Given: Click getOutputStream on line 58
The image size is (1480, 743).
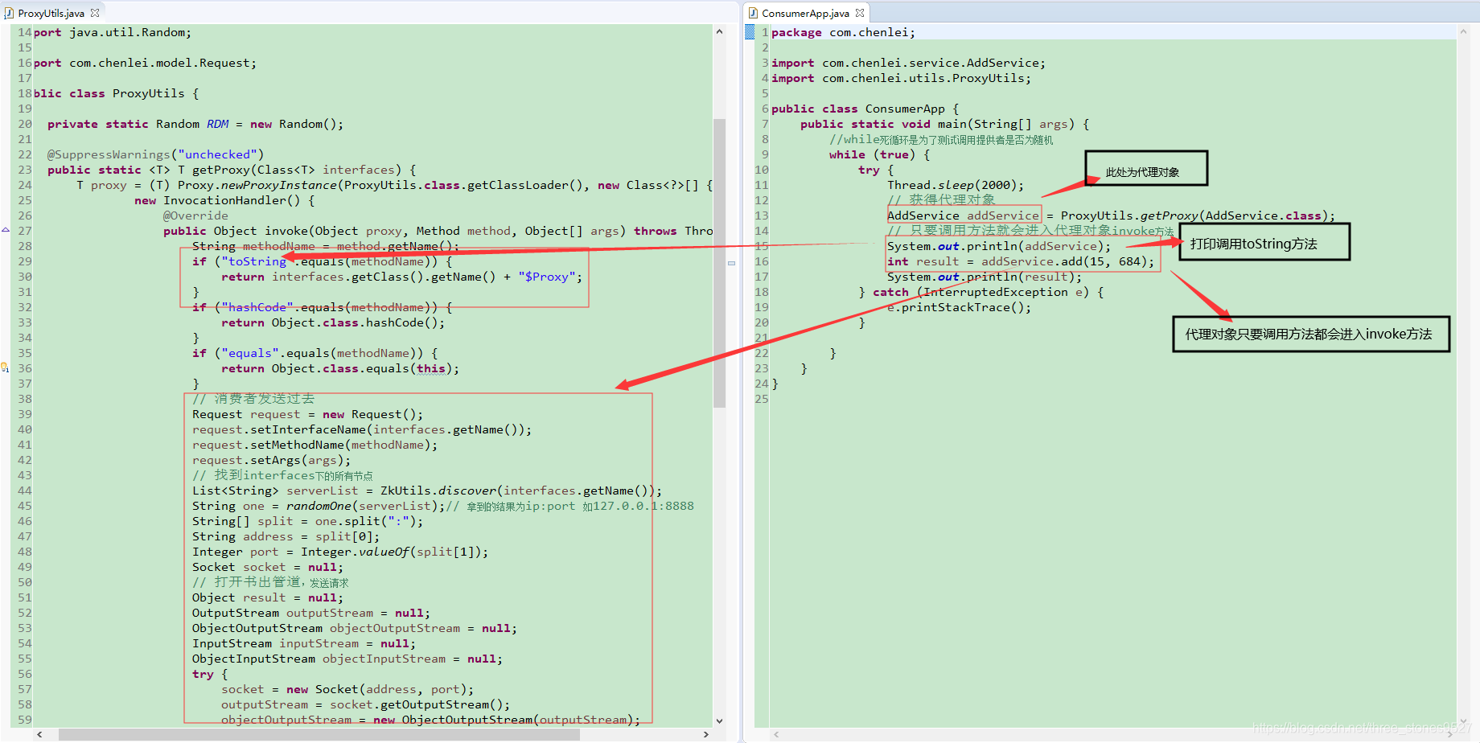Looking at the screenshot, I should (435, 704).
